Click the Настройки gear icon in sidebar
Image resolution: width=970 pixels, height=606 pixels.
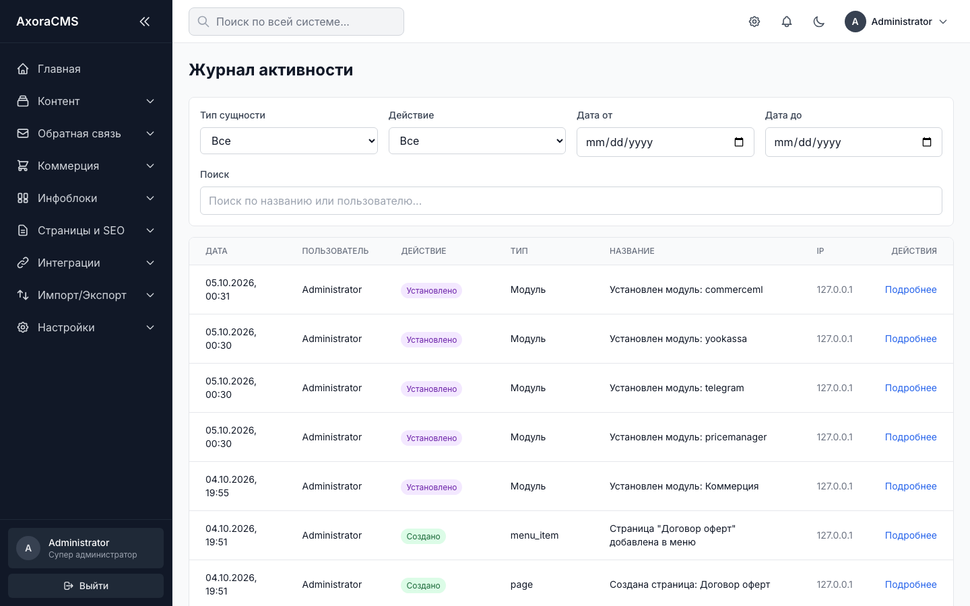[x=23, y=327]
